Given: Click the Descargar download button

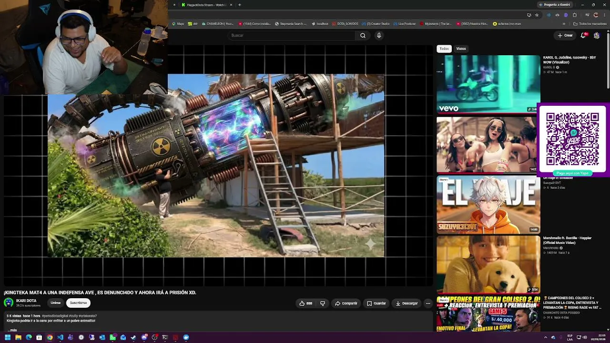Looking at the screenshot, I should coord(406,303).
